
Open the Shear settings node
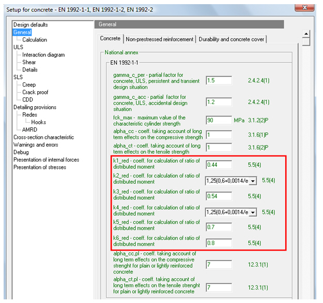(29, 62)
